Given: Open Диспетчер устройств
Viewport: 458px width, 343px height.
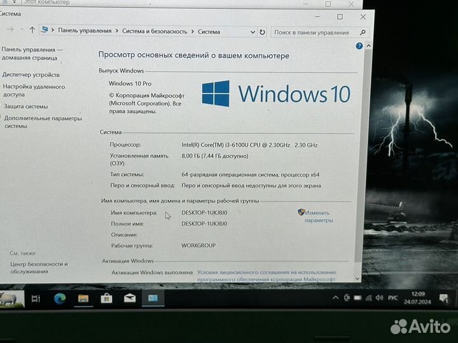Looking at the screenshot, I should point(31,75).
